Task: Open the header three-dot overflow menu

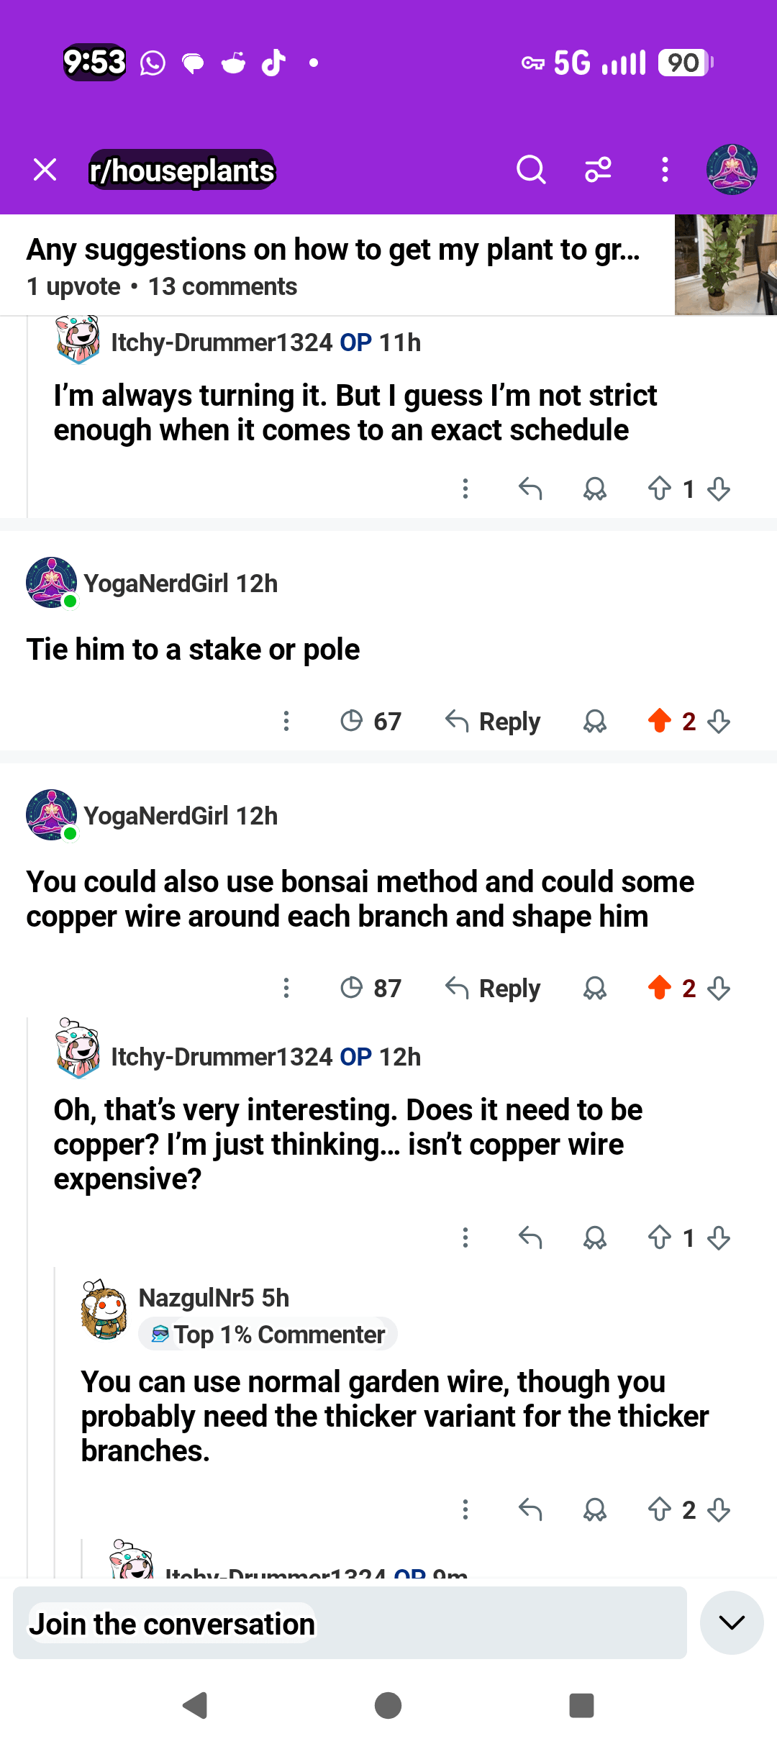Action: click(665, 171)
